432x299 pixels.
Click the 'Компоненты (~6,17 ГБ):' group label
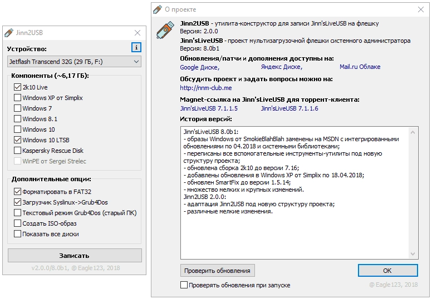tap(50, 76)
